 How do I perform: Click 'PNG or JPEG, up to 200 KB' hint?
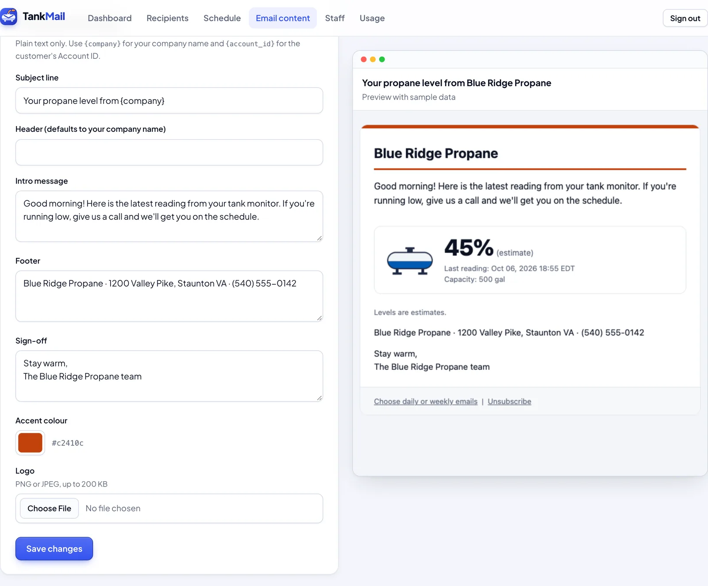pos(62,484)
